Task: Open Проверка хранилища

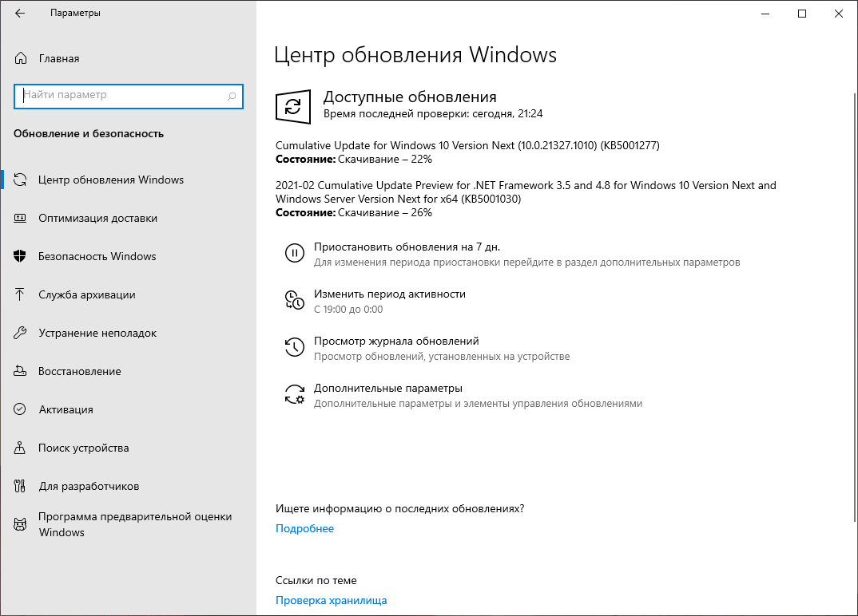Action: 331,600
